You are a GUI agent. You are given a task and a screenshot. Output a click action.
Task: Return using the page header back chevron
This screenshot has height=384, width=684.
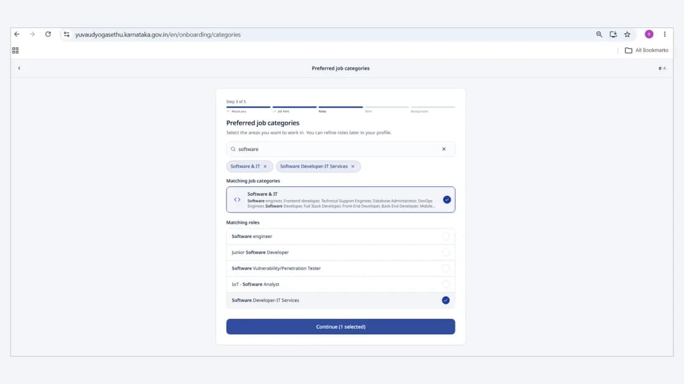[x=19, y=68]
